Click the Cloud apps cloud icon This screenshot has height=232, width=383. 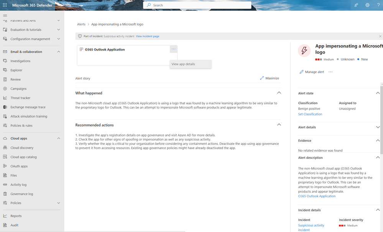tap(5, 138)
